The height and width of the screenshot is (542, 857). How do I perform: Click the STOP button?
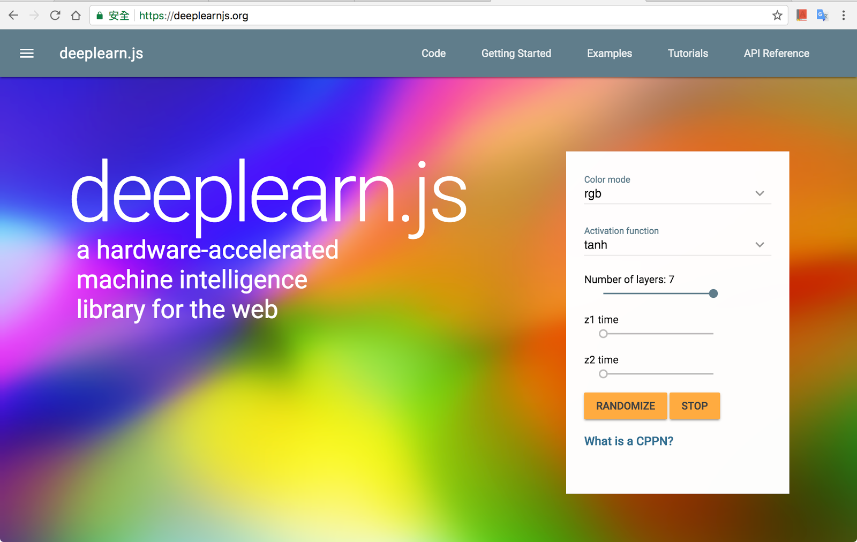pos(695,406)
